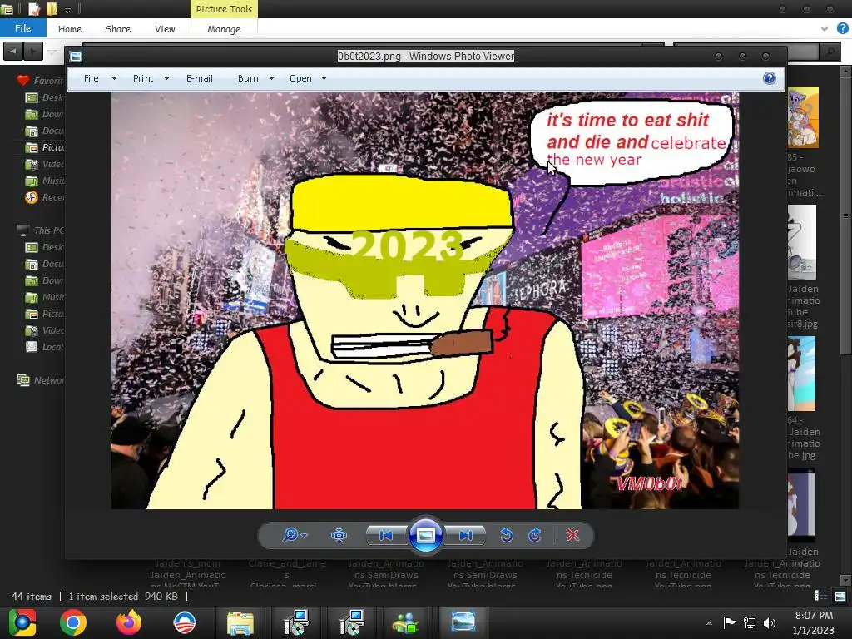The width and height of the screenshot is (852, 639).
Task: Click the Actual size / fit to window button
Action: [x=339, y=535]
